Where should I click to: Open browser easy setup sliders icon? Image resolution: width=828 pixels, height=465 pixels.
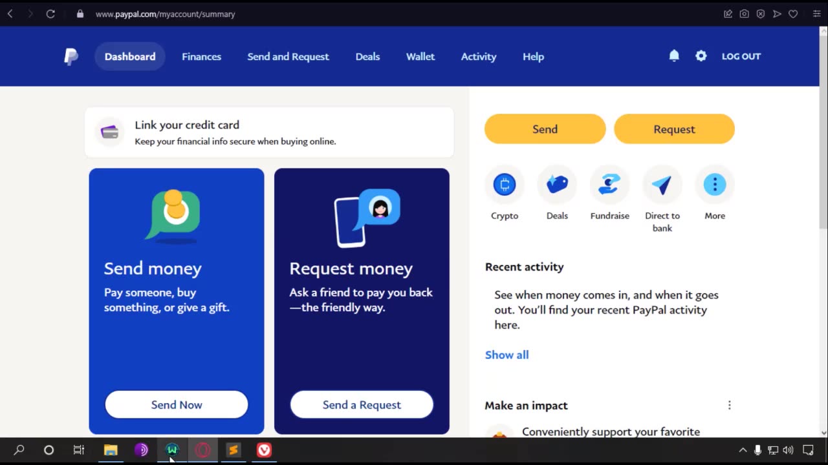point(816,14)
